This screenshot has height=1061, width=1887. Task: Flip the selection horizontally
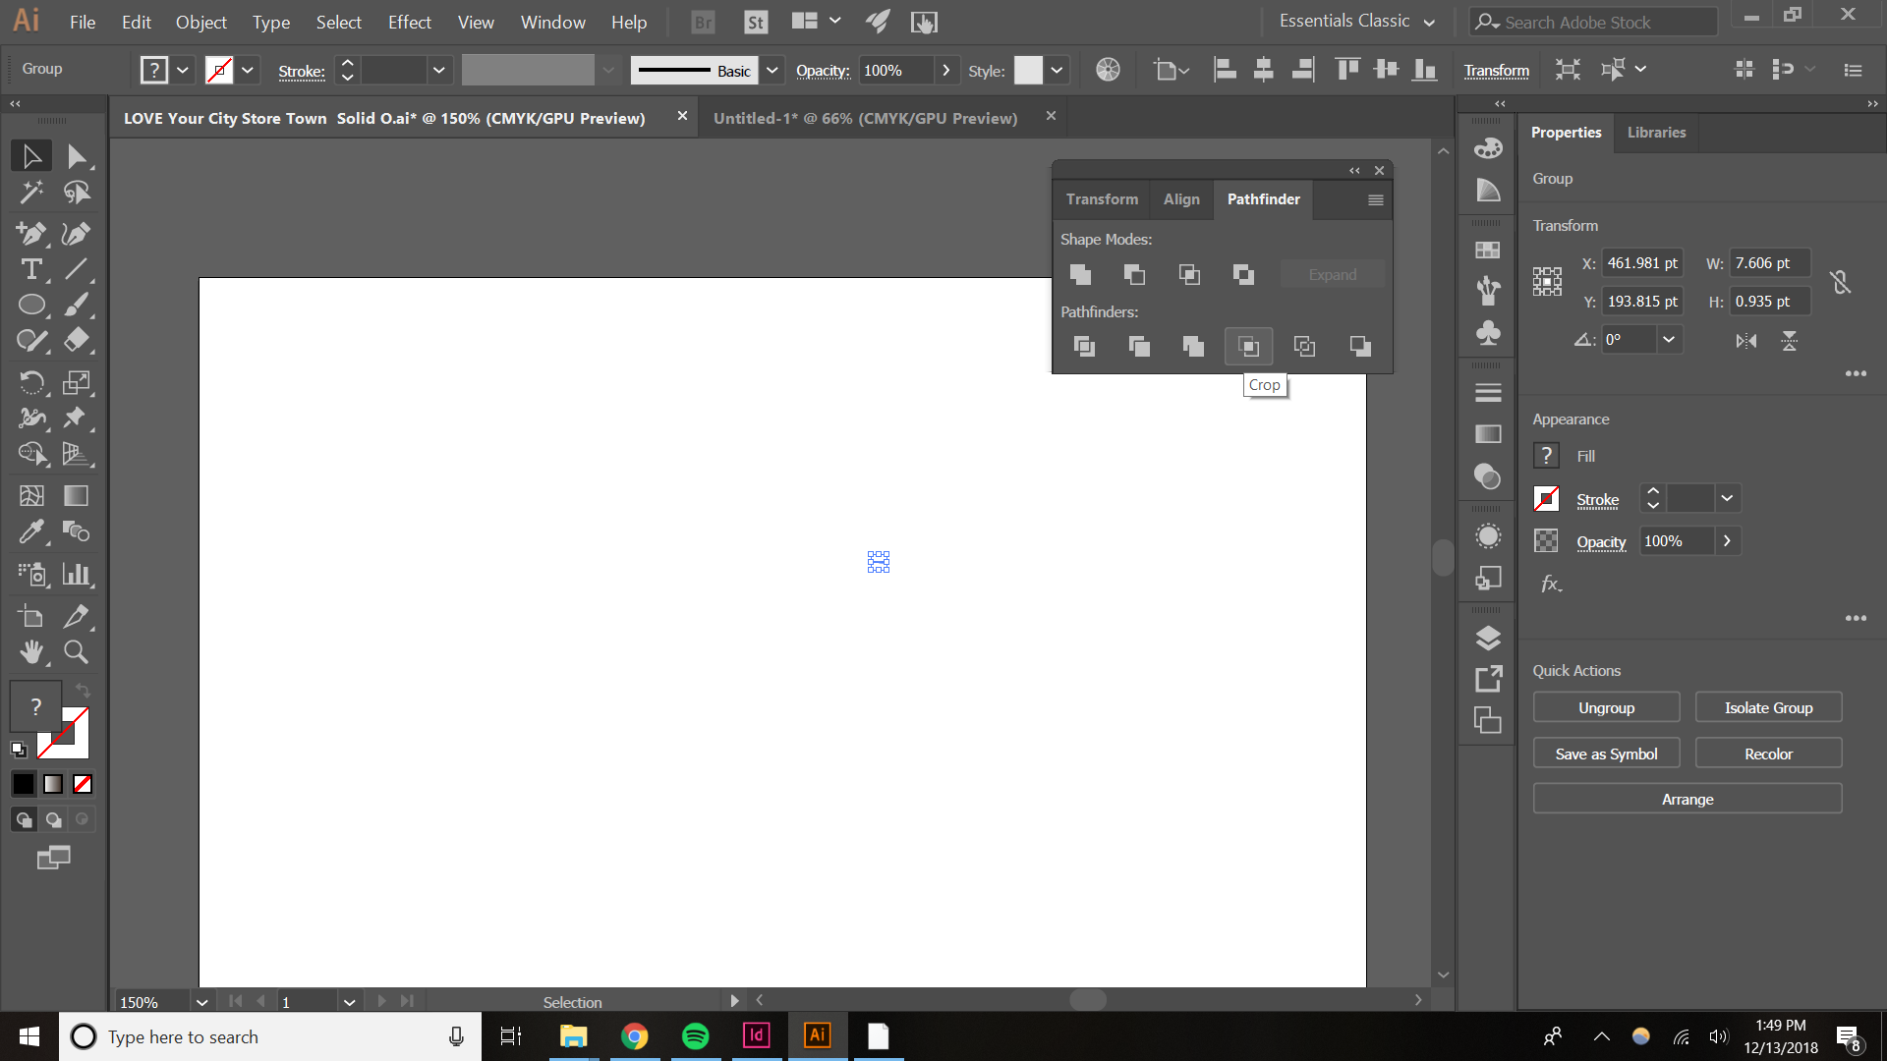click(1747, 341)
